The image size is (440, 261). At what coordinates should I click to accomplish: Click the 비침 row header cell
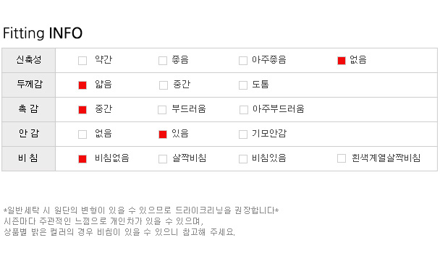(29, 158)
